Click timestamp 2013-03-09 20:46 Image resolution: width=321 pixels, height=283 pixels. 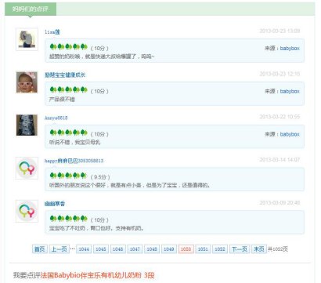click(280, 202)
